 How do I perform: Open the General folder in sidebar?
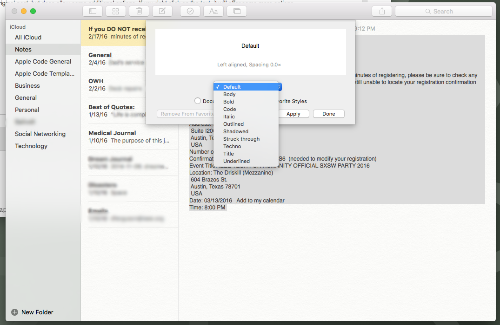click(43, 97)
